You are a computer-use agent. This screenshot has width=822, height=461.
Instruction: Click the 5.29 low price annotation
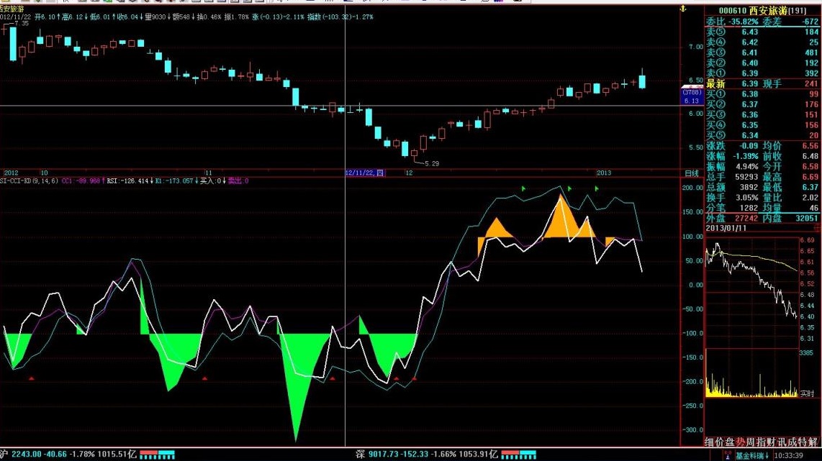point(431,163)
